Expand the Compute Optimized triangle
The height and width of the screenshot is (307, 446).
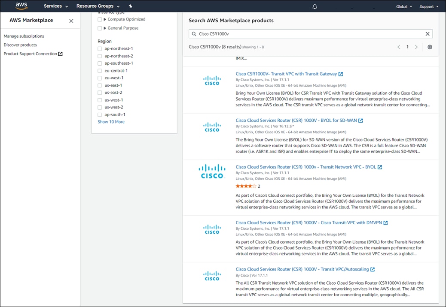[x=105, y=19]
